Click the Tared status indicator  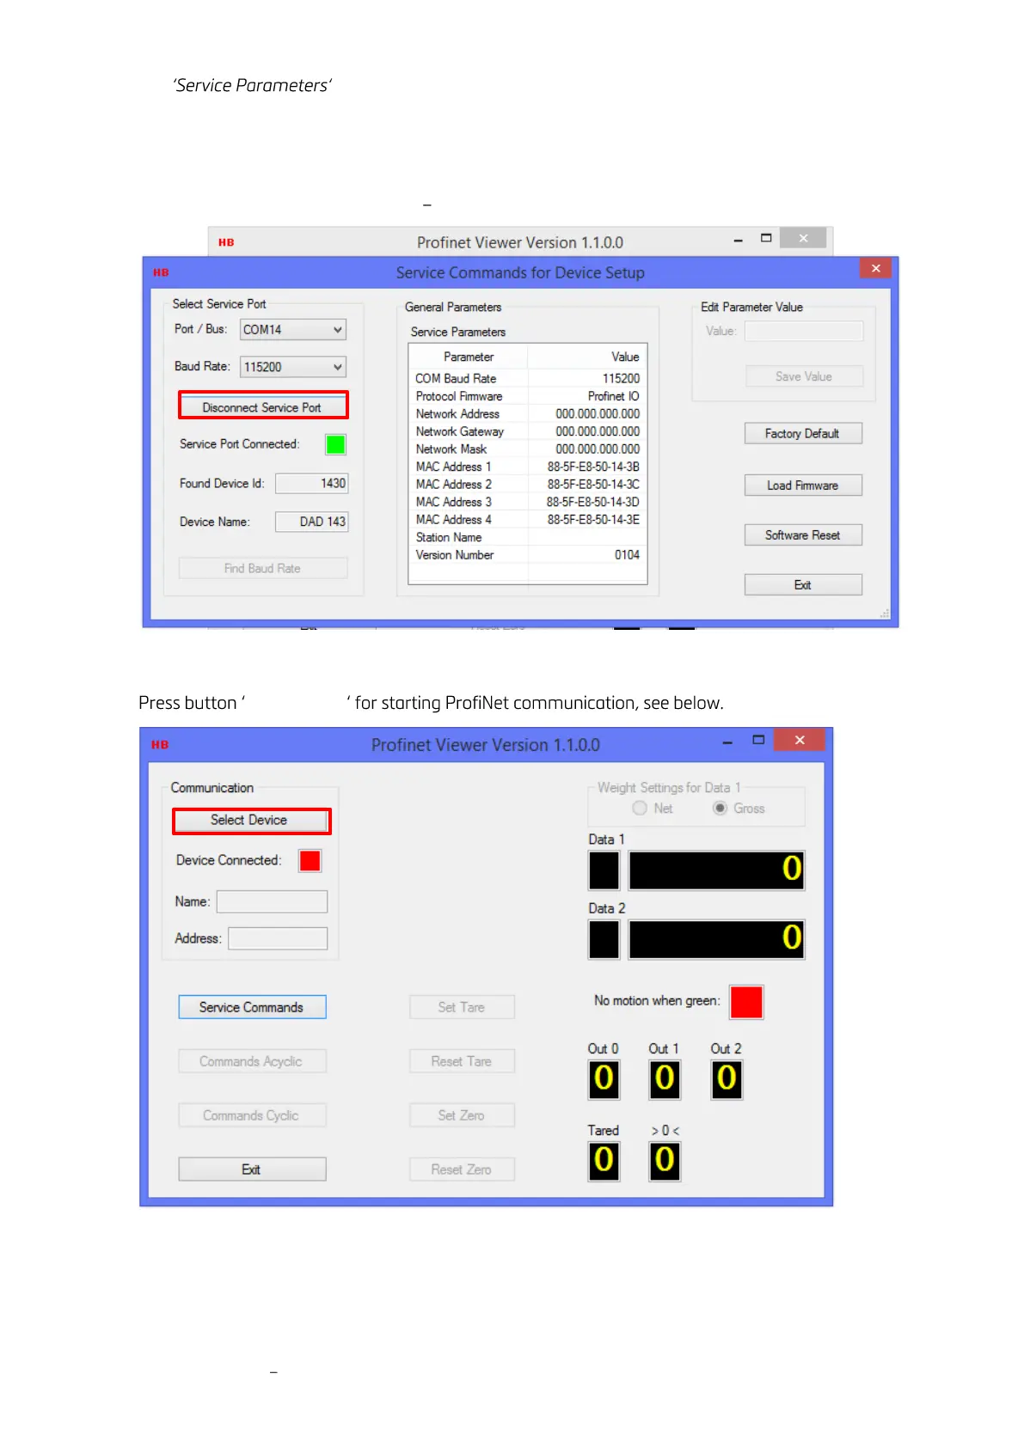point(604,1161)
